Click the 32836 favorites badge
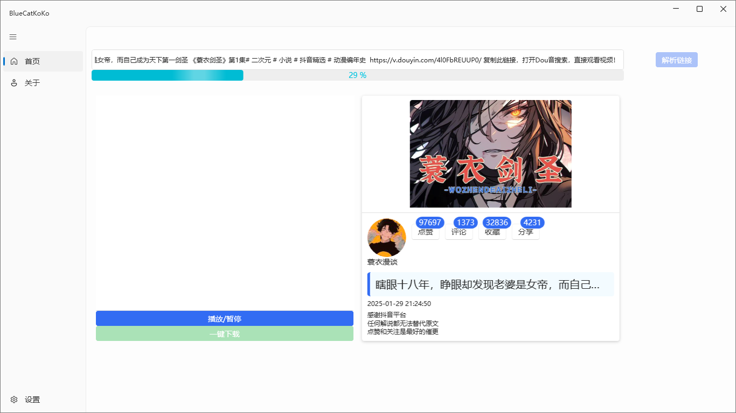Image resolution: width=736 pixels, height=413 pixels. point(497,223)
